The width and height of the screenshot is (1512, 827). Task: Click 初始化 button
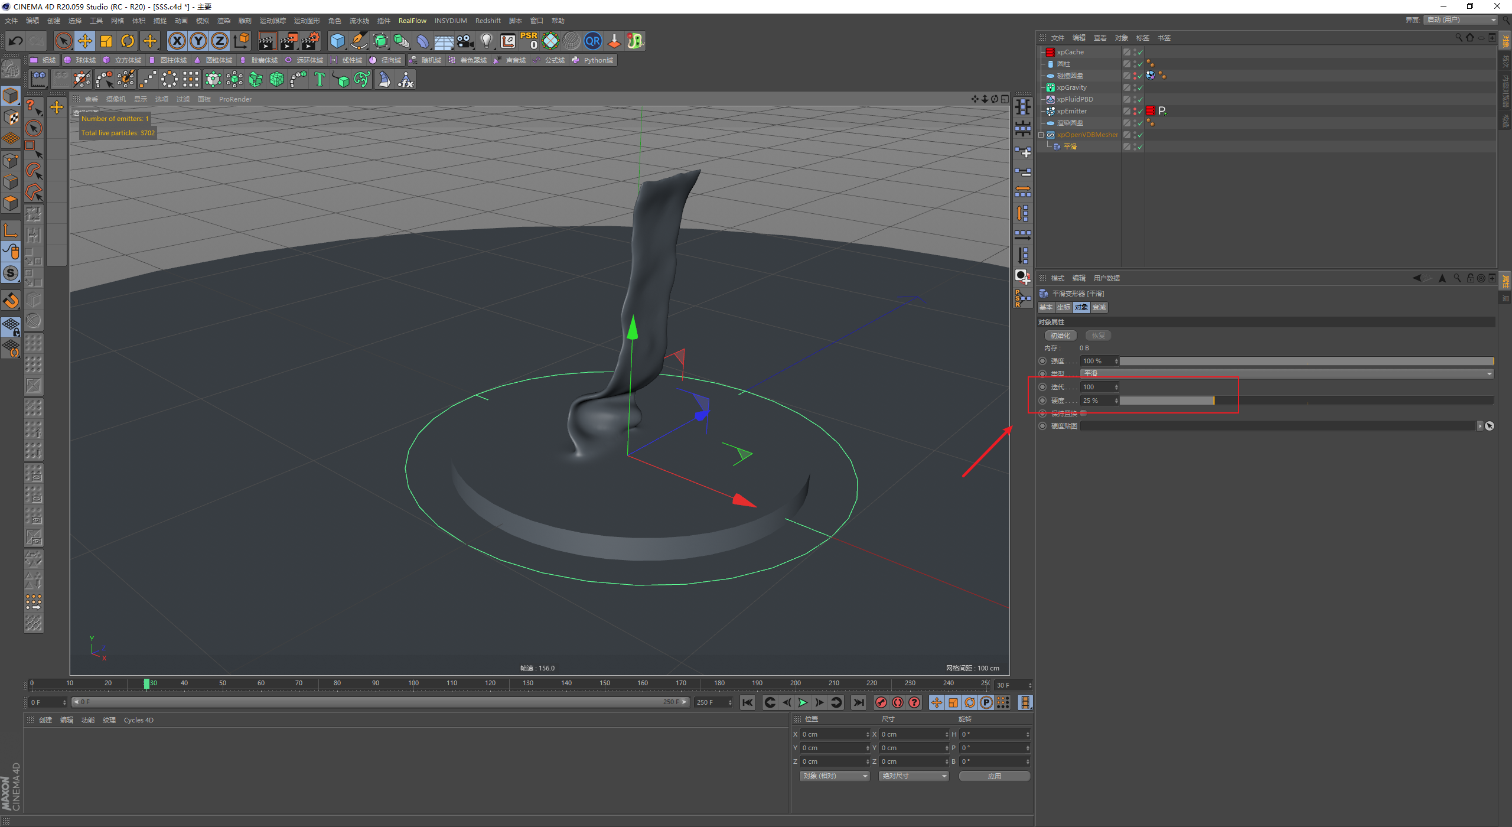(1060, 336)
